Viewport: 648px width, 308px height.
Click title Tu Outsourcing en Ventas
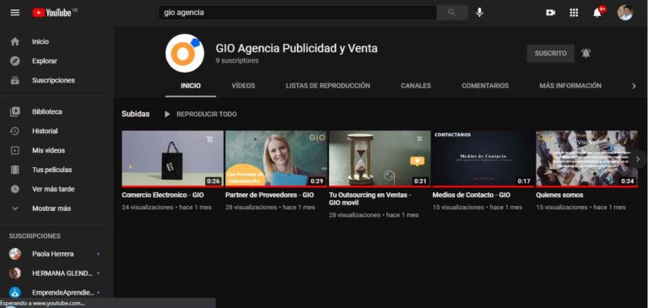[x=370, y=199]
